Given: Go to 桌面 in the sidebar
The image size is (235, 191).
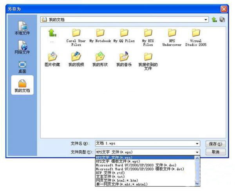Looking at the screenshot, I should pos(22,67).
